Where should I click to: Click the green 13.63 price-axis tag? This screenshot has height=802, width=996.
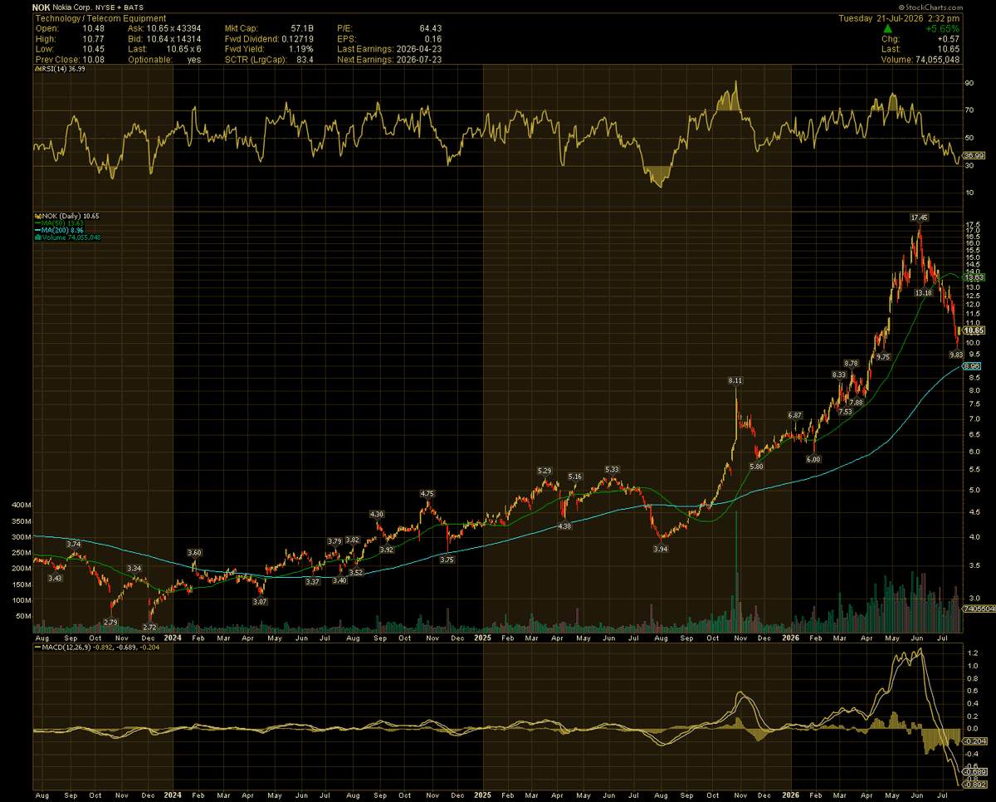[x=973, y=278]
